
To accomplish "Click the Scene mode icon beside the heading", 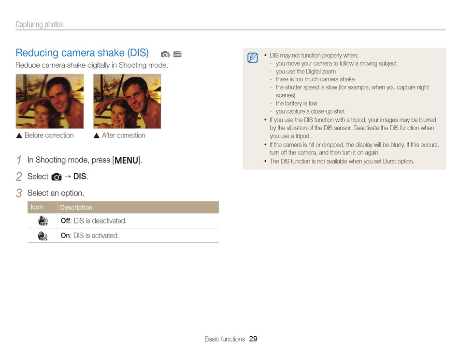I will coord(177,54).
